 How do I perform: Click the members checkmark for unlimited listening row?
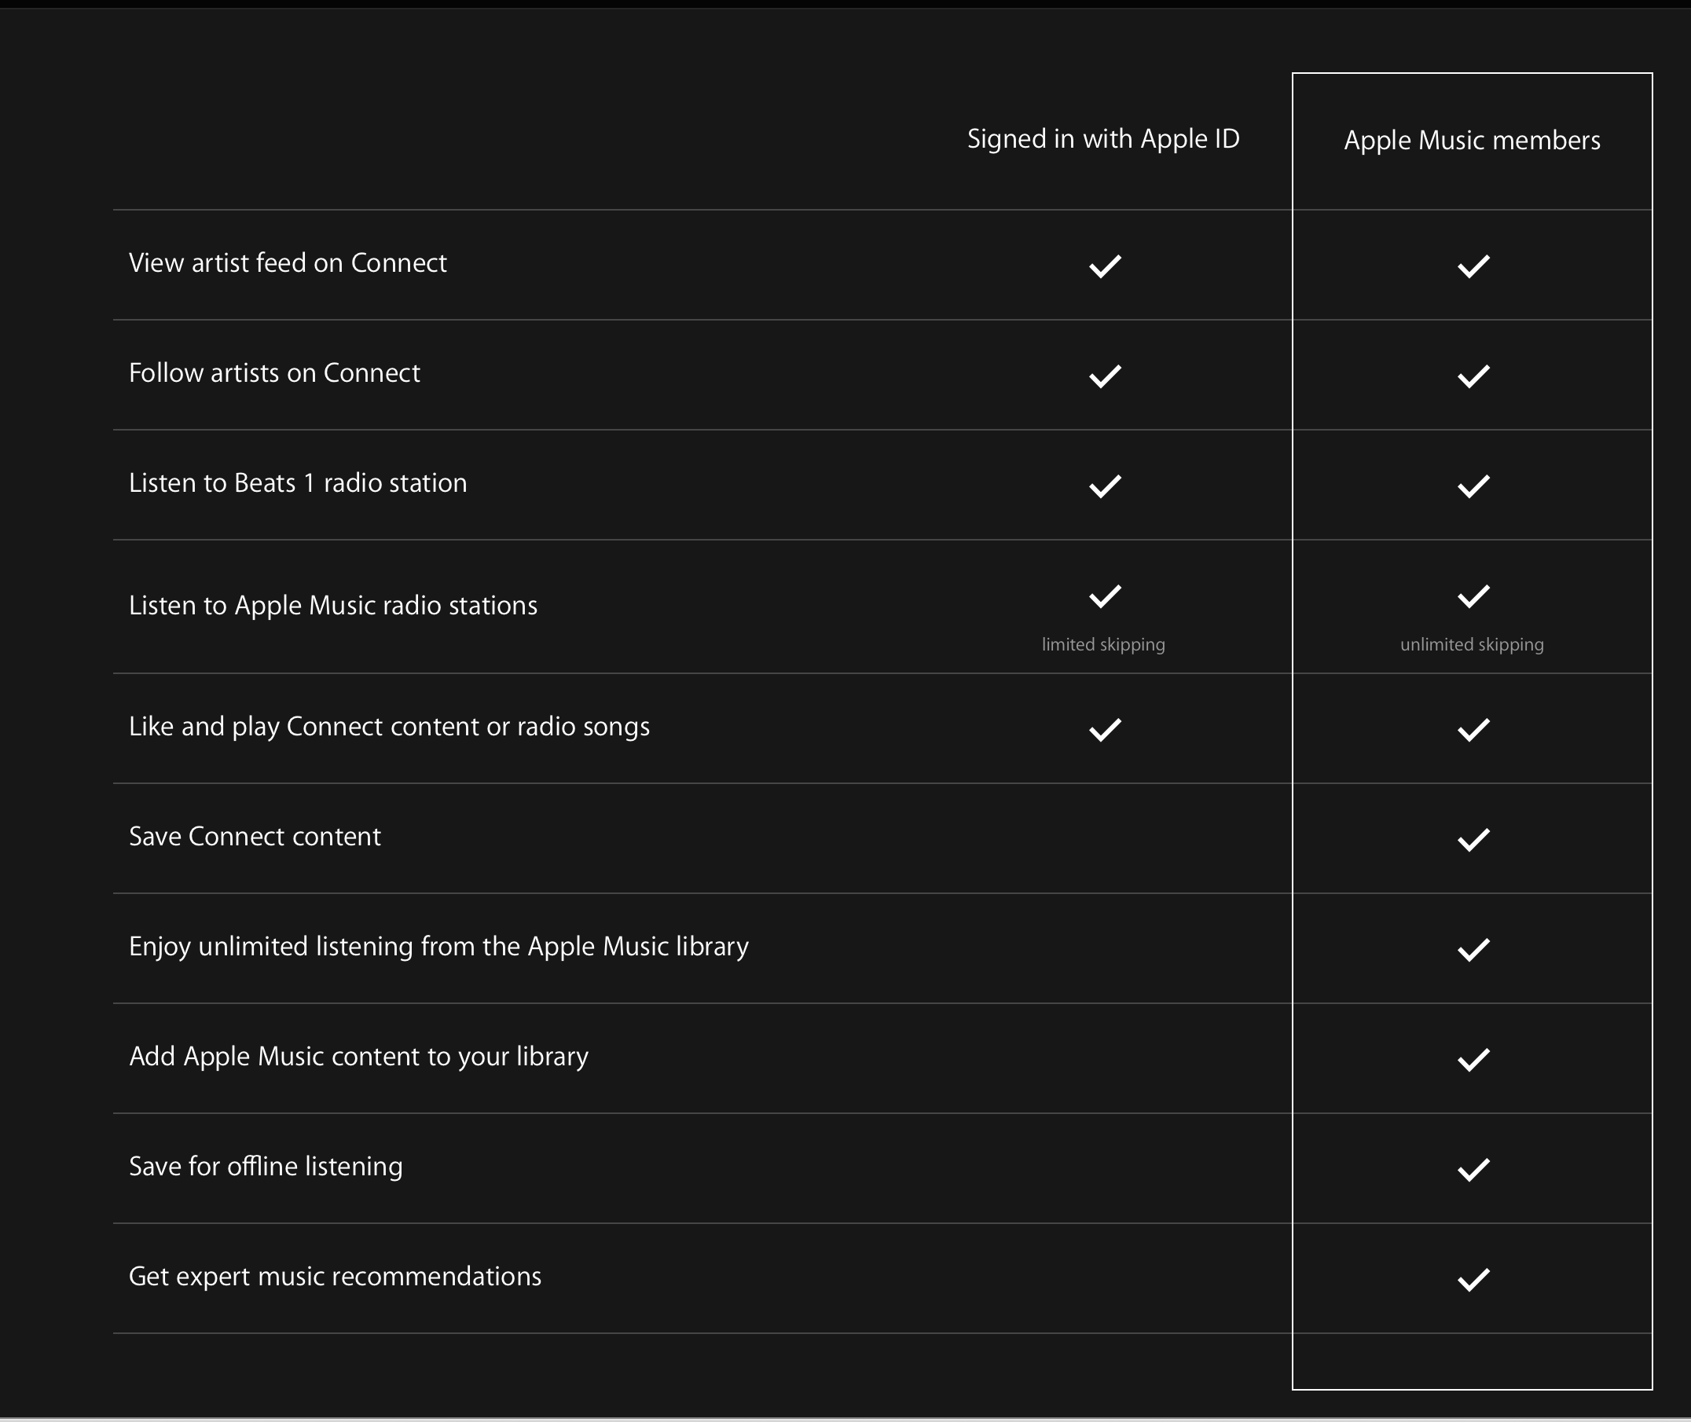click(x=1473, y=949)
